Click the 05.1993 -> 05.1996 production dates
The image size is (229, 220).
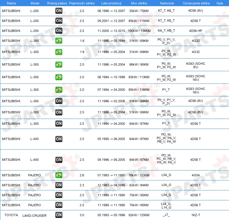click(111, 215)
